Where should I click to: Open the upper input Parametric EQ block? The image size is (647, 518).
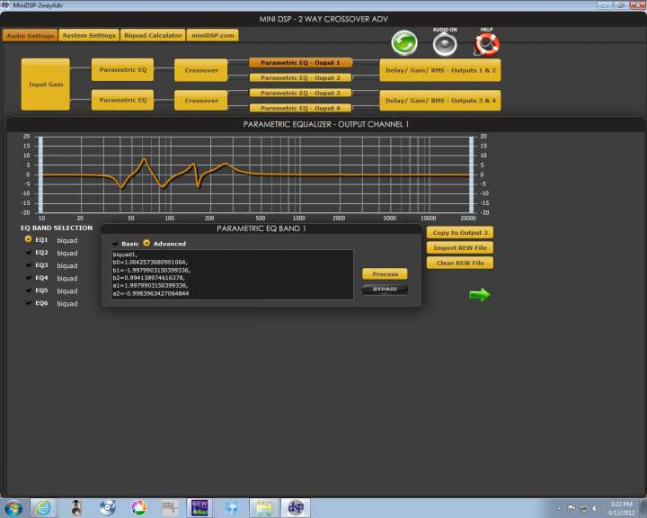(122, 70)
